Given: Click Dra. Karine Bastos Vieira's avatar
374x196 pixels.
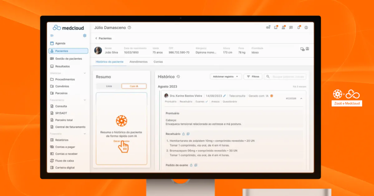Looking at the screenshot, I should click(x=166, y=96).
